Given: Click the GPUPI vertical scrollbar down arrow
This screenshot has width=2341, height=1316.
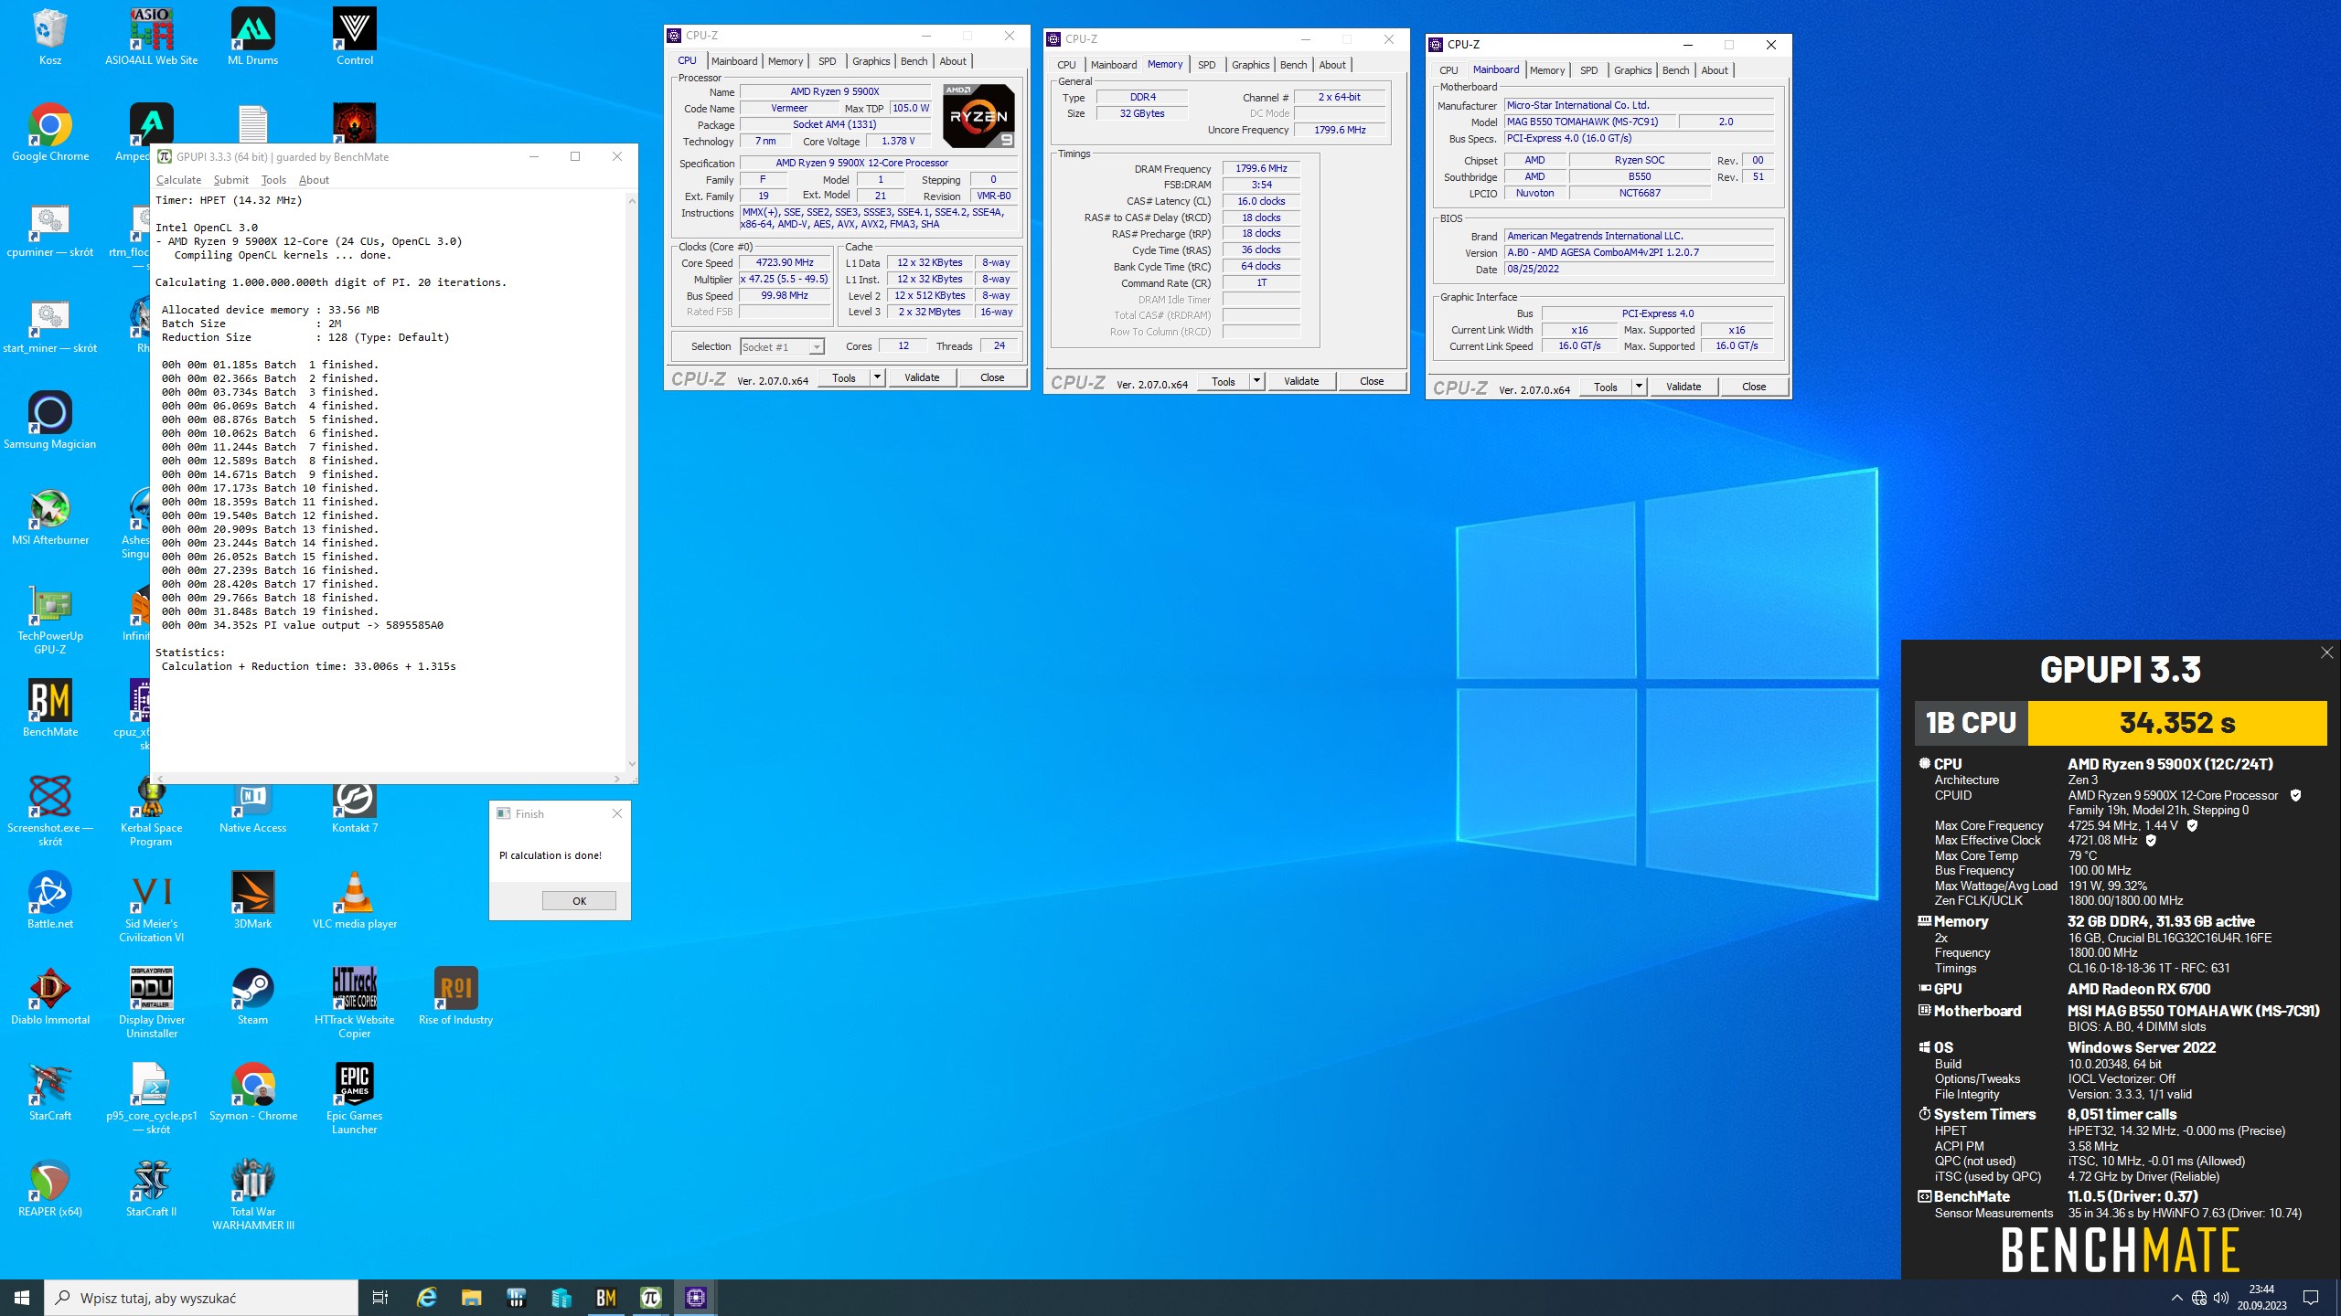Looking at the screenshot, I should 631,764.
